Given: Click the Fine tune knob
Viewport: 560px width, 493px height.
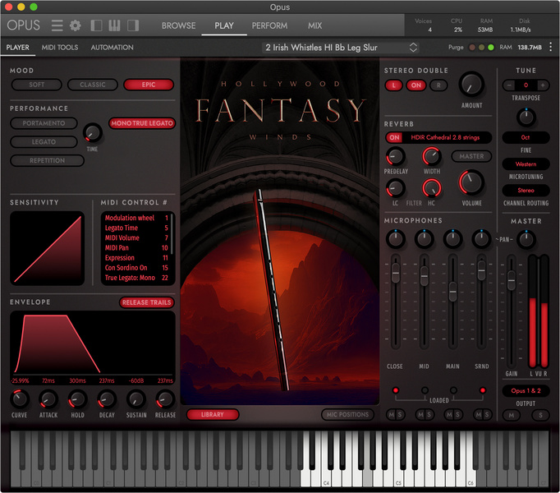Looking at the screenshot, I should pos(526,117).
